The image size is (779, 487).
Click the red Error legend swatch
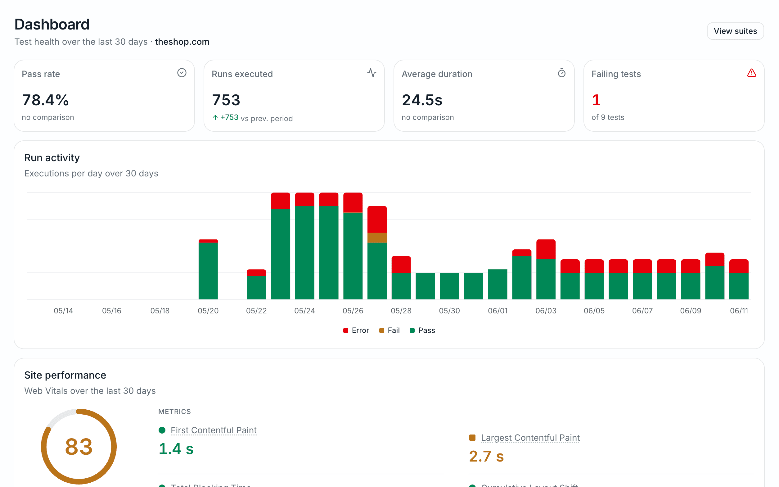[x=346, y=330]
